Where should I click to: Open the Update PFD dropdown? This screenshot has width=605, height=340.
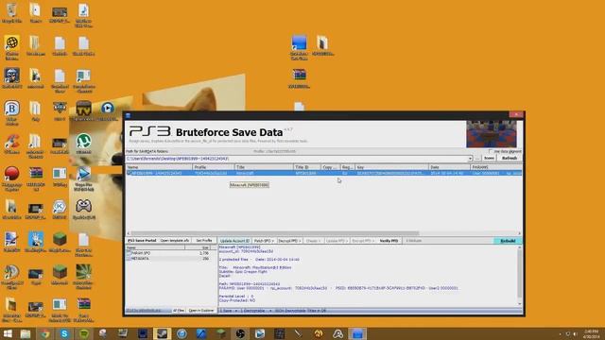(337, 241)
